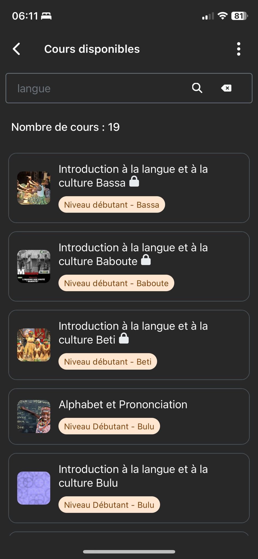
Task: Select the 'Niveau débutant - Baboute' tag
Action: click(x=116, y=283)
